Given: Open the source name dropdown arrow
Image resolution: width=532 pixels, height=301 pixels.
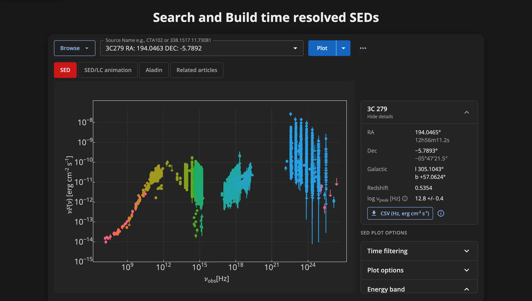Looking at the screenshot, I should pos(295,48).
